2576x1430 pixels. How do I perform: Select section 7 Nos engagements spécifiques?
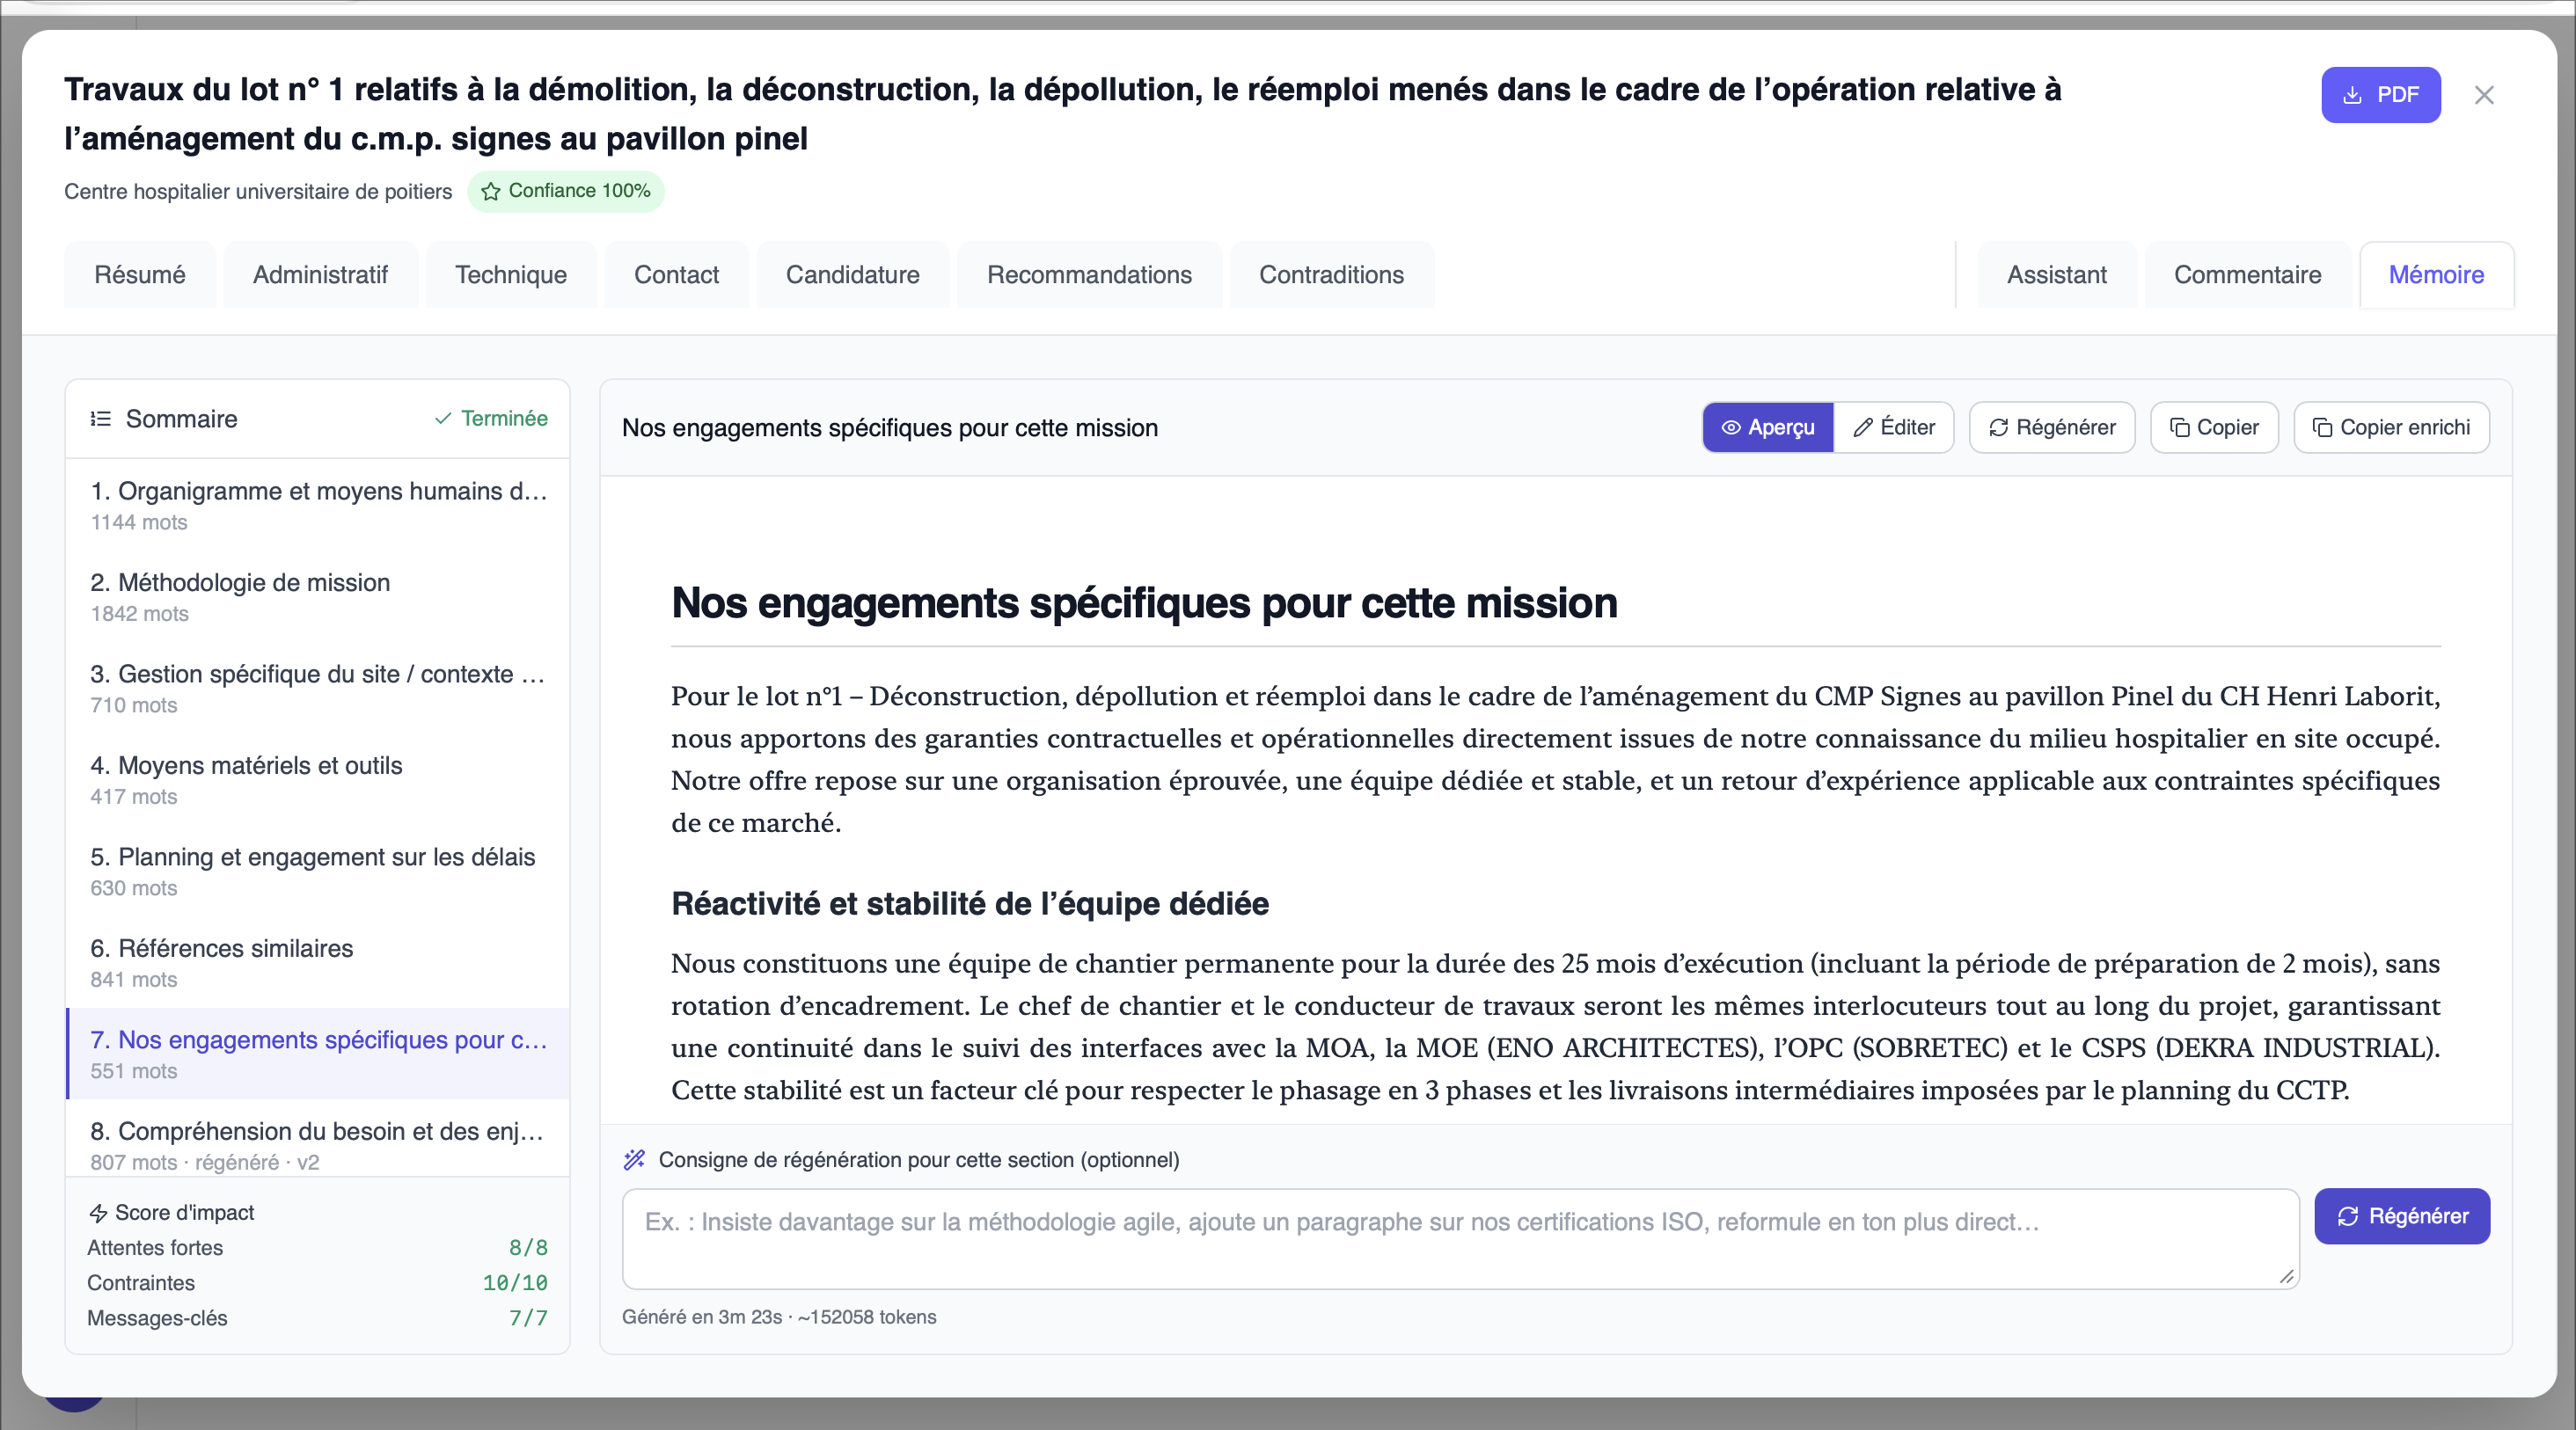[x=318, y=1054]
